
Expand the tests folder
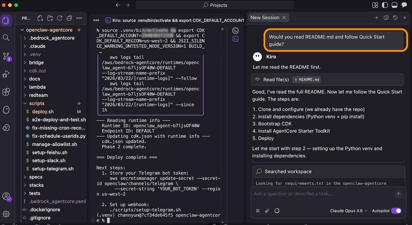(x=34, y=193)
